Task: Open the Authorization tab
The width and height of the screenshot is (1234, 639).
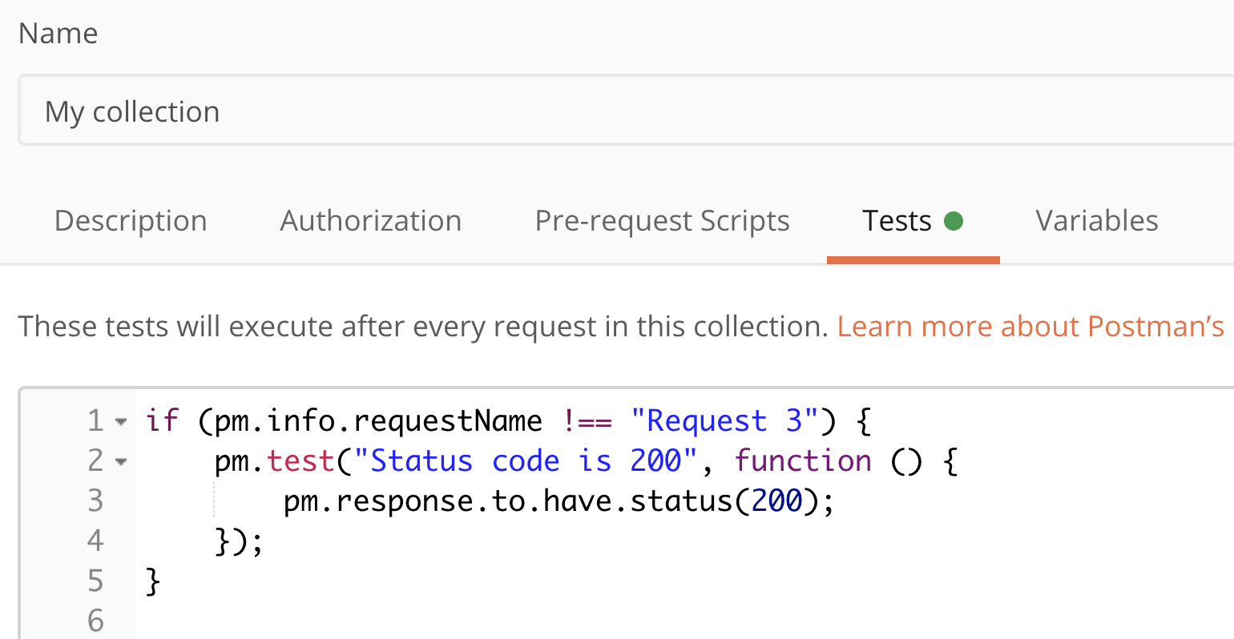Action: [370, 220]
